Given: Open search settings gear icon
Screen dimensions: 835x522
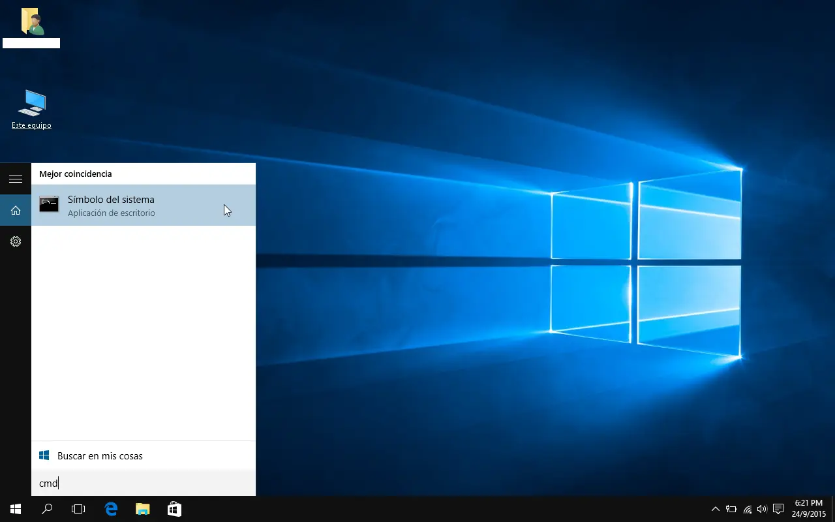Looking at the screenshot, I should (16, 241).
